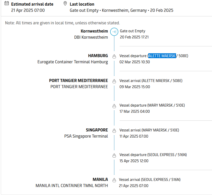Click the Vessel arrival MARY MAERSK 510E entry
212x195 pixels.
pyautogui.click(x=149, y=130)
